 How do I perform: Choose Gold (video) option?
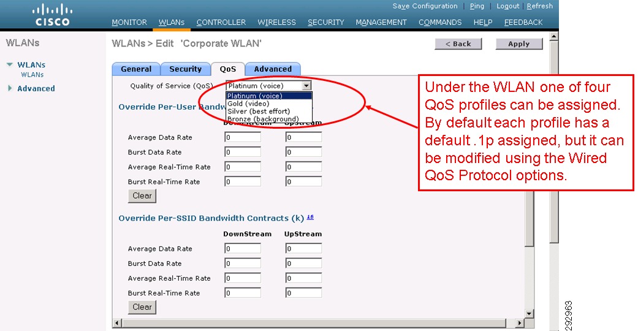tap(269, 104)
